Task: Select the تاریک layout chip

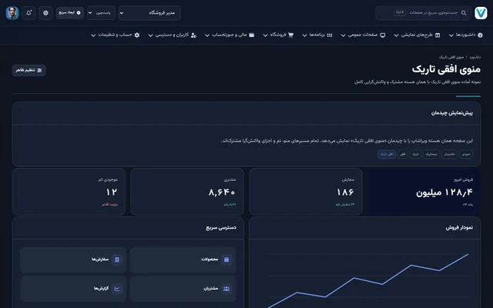Action: click(x=415, y=154)
